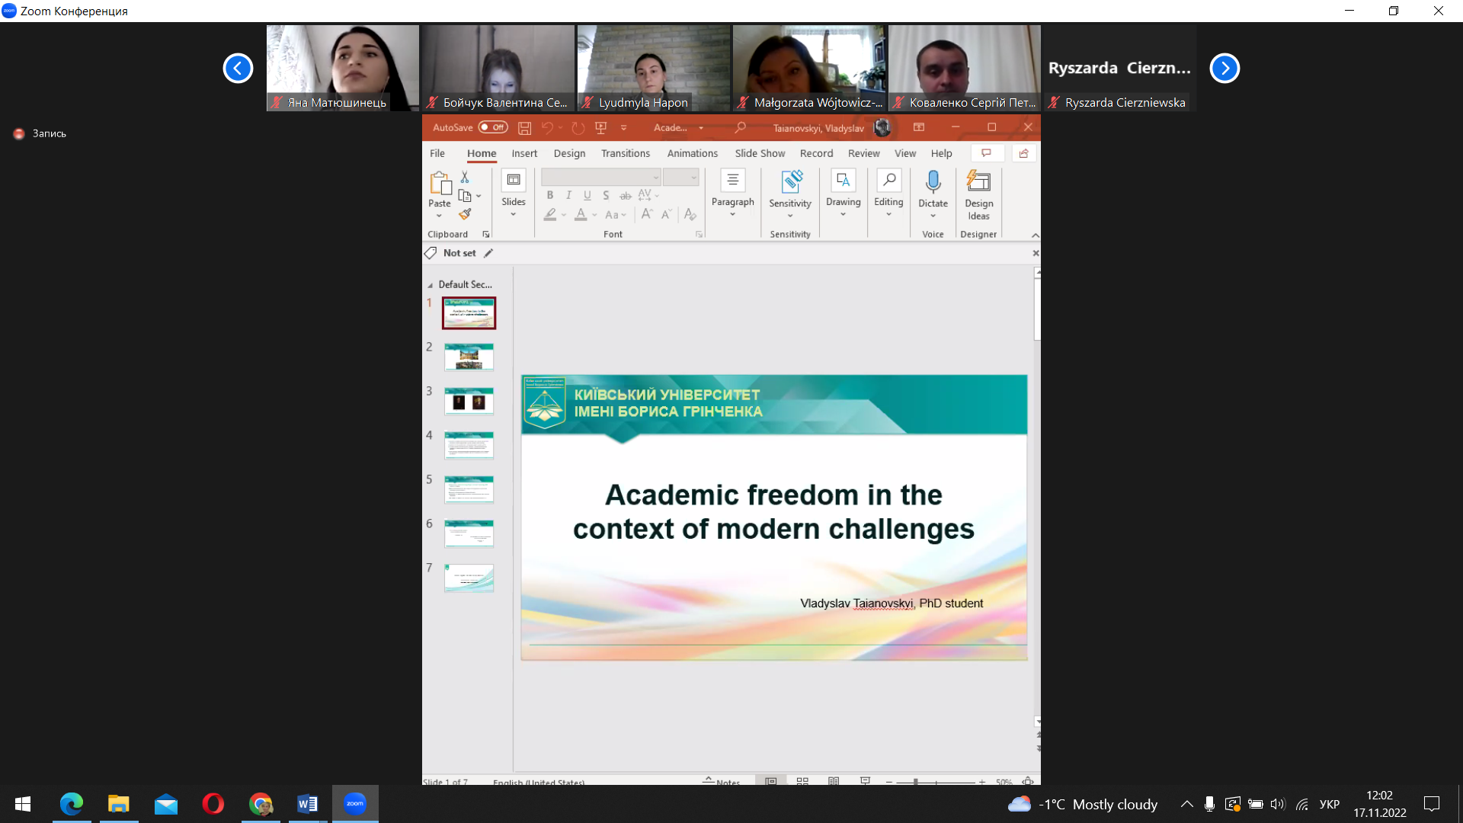Toggle Notes pane in status bar

(x=721, y=781)
